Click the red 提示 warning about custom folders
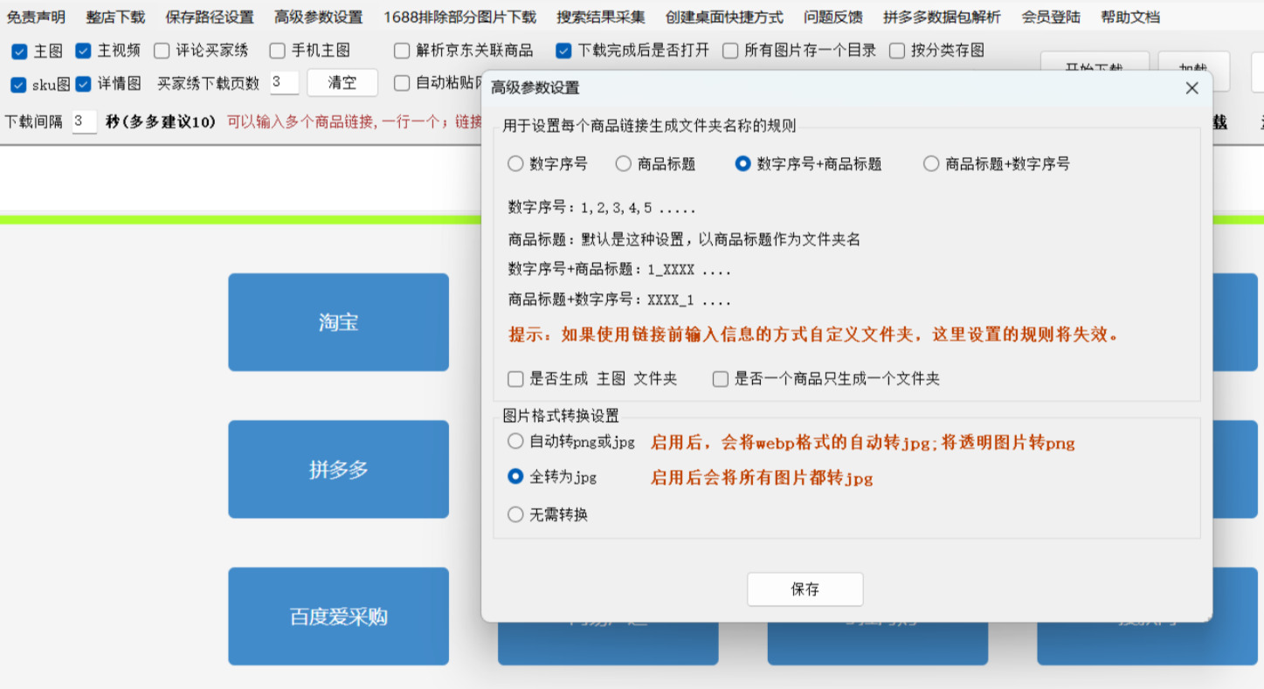The width and height of the screenshot is (1264, 689). 814,334
